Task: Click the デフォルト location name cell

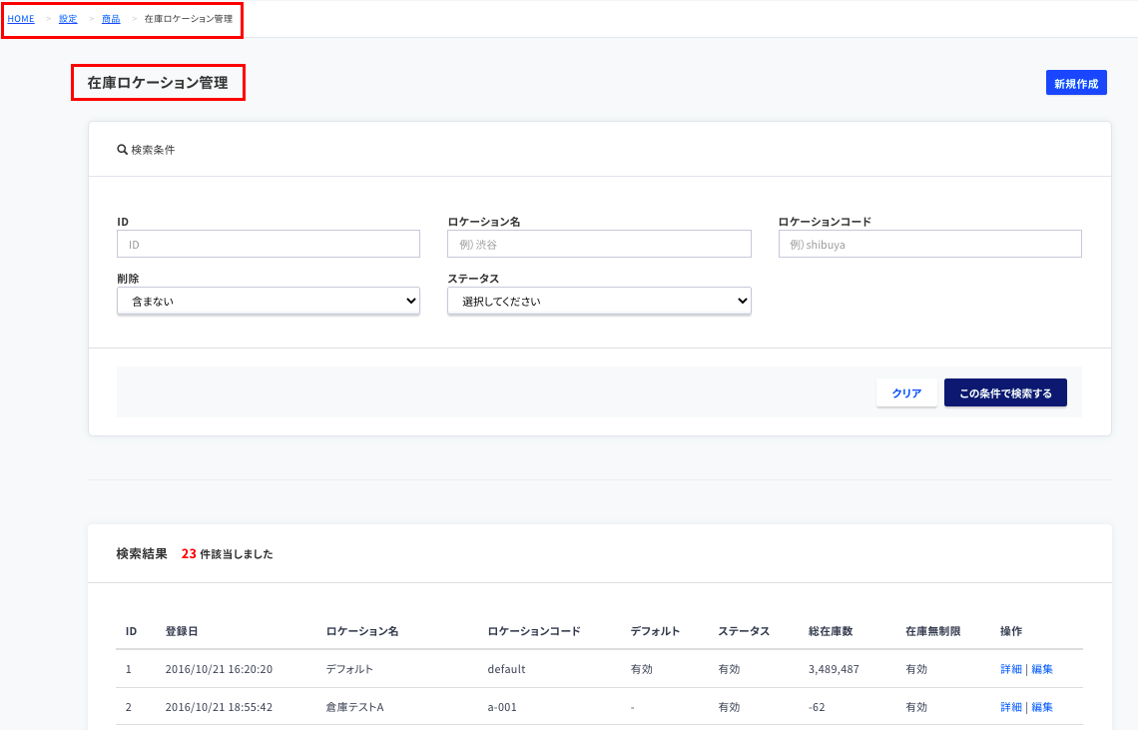Action: point(349,669)
